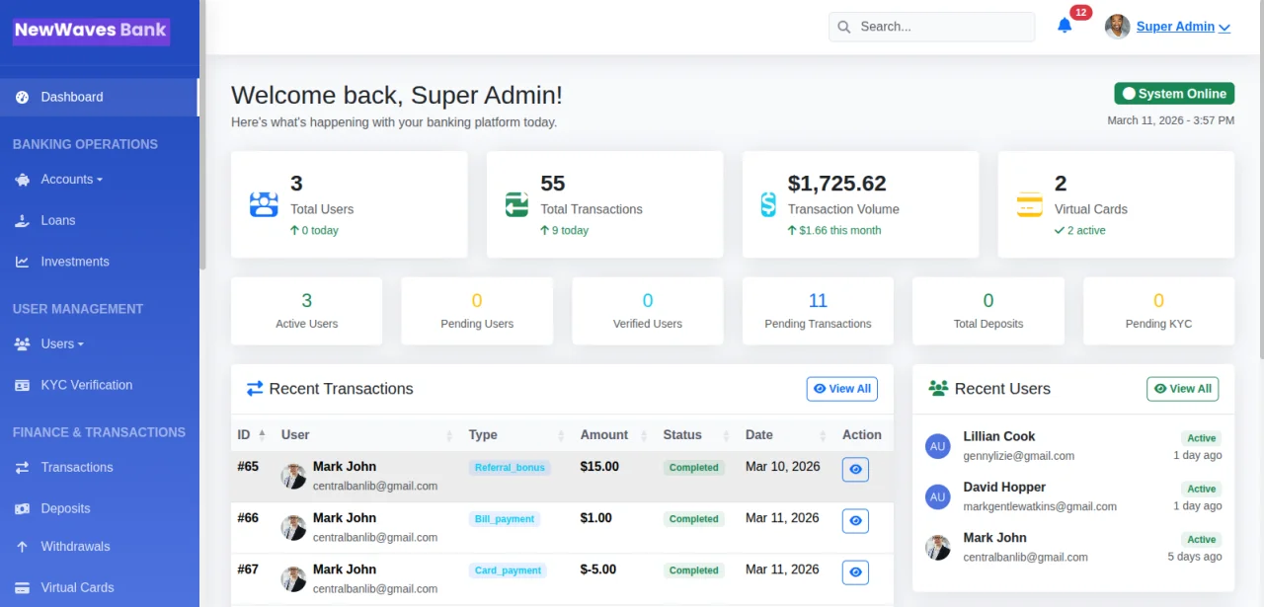Click the sidebar scrollbar
The width and height of the screenshot is (1264, 607).
coord(203,133)
